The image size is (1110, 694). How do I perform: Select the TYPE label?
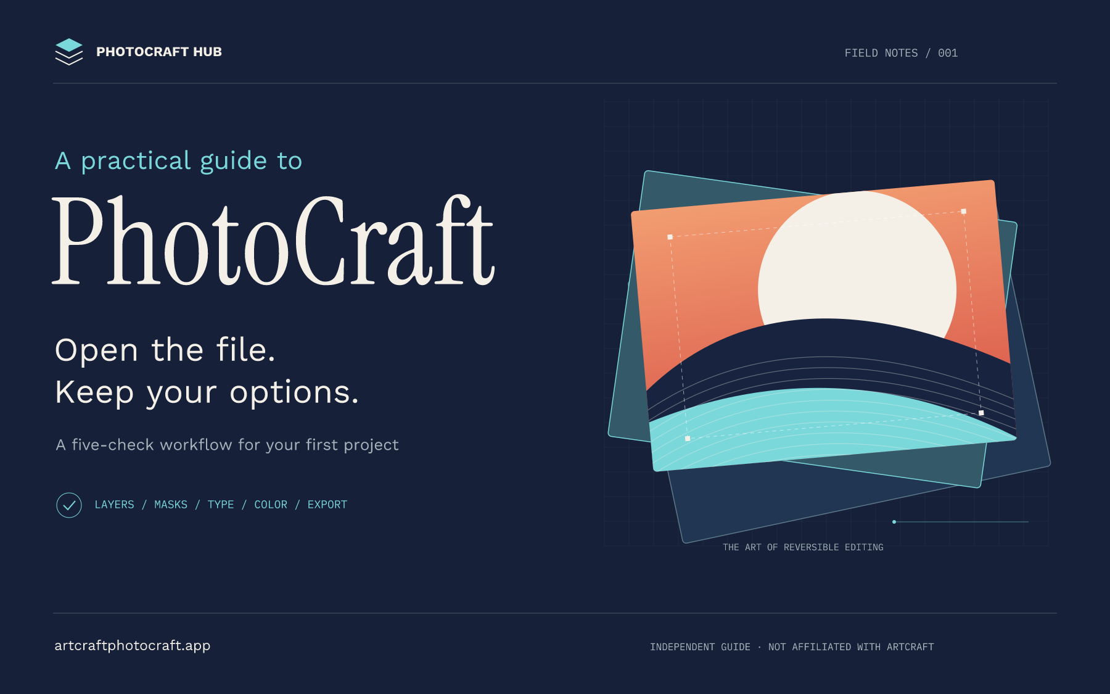click(x=221, y=505)
